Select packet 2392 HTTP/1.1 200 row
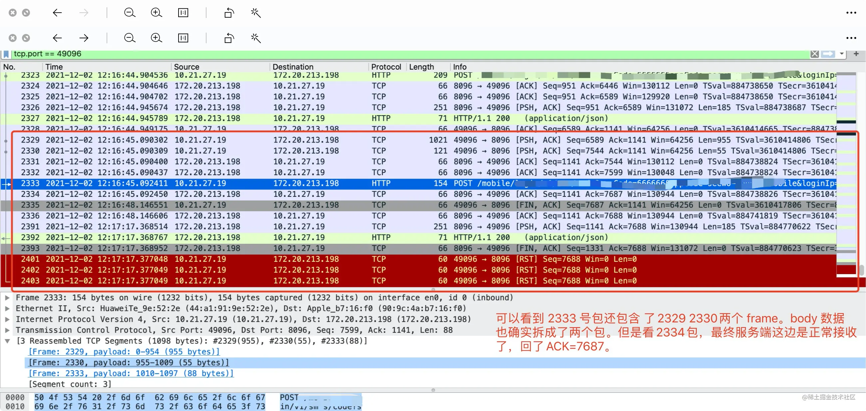866x411 pixels. [x=418, y=237]
